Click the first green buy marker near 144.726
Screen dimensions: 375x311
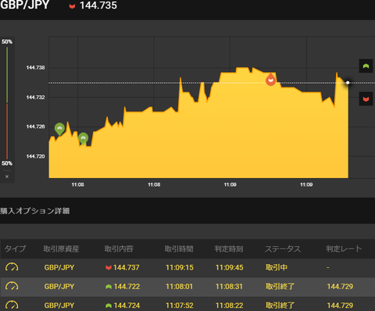coord(59,129)
